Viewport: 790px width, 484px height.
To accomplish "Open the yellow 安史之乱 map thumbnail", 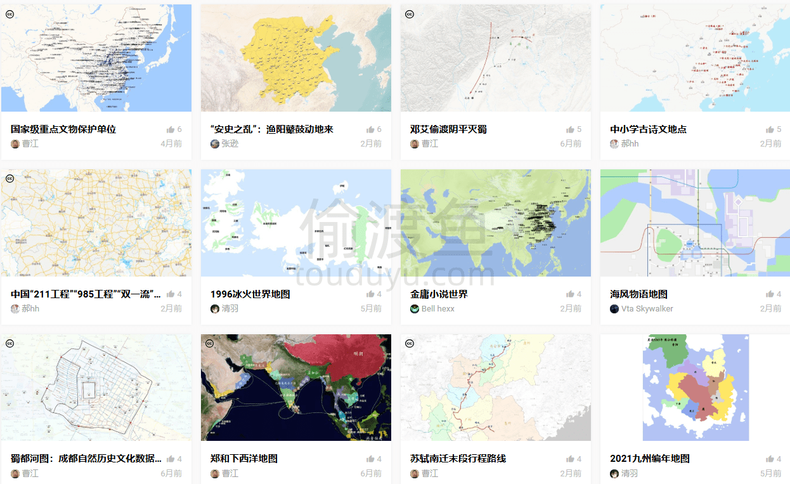I will 295,58.
